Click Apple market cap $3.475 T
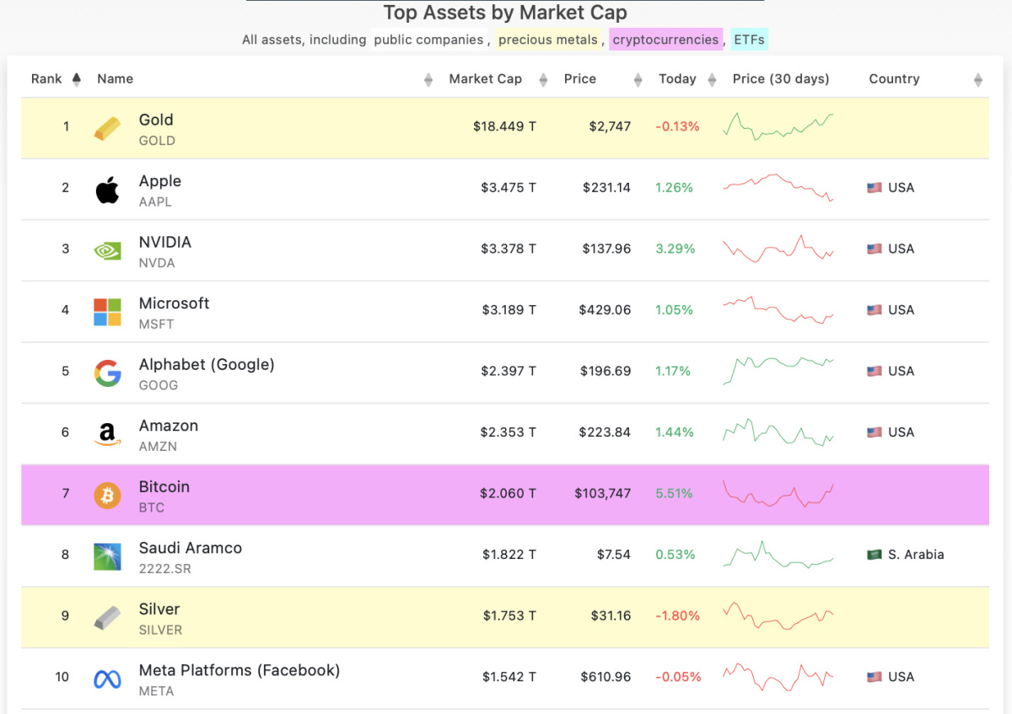This screenshot has height=714, width=1012. point(509,187)
